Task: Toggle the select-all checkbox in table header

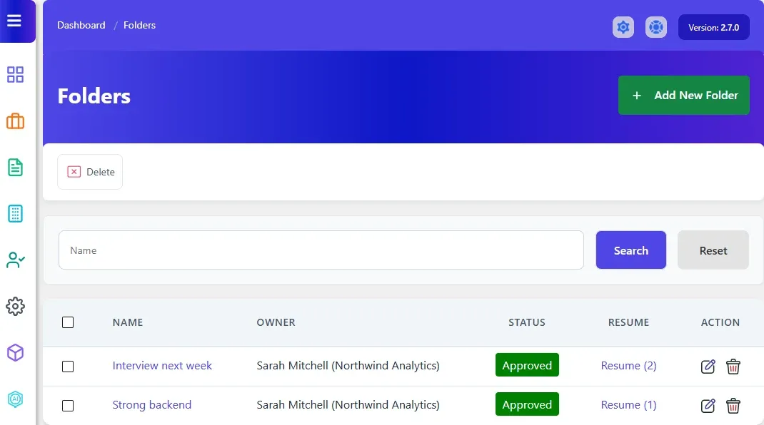Action: pyautogui.click(x=68, y=322)
